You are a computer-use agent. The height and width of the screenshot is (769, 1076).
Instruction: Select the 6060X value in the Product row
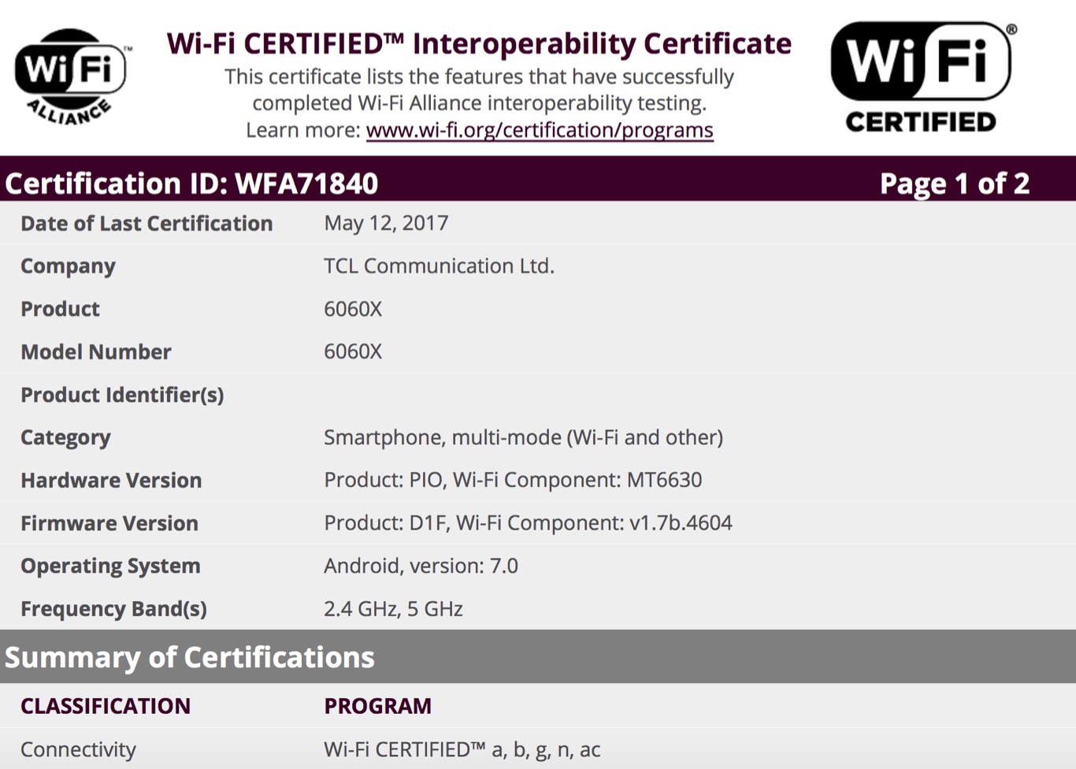353,309
